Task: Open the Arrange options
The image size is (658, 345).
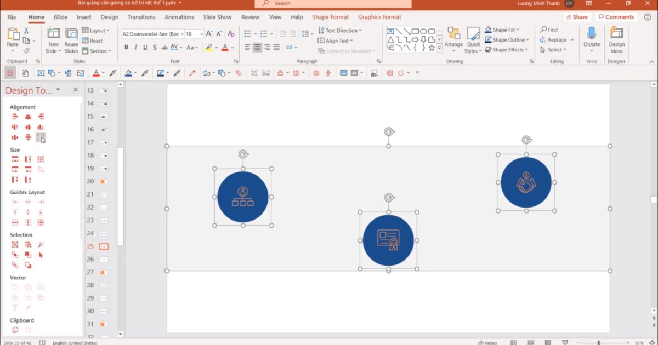Action: 453,38
